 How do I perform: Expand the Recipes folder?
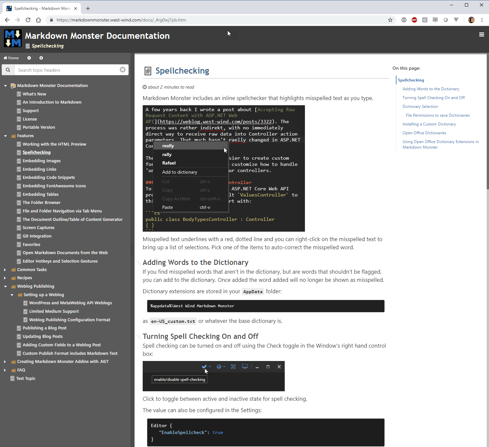(x=5, y=278)
